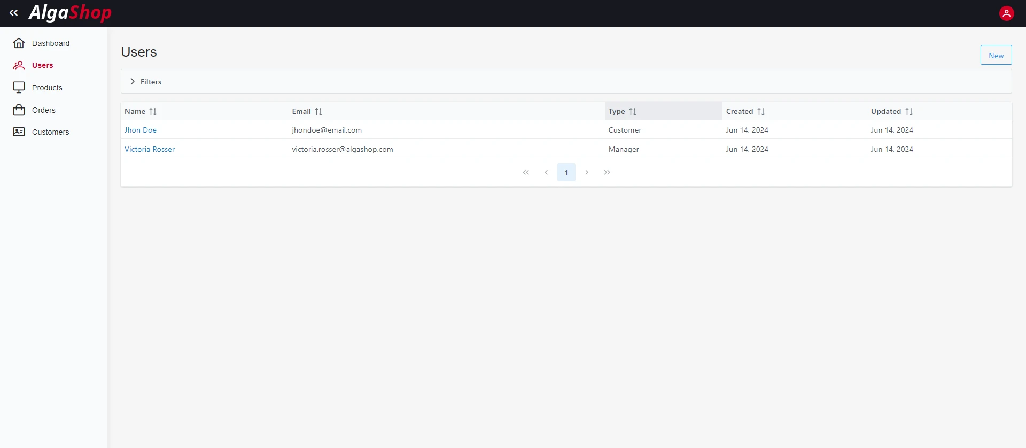Open Users in the sidebar menu
Image resolution: width=1026 pixels, height=448 pixels.
click(x=42, y=65)
